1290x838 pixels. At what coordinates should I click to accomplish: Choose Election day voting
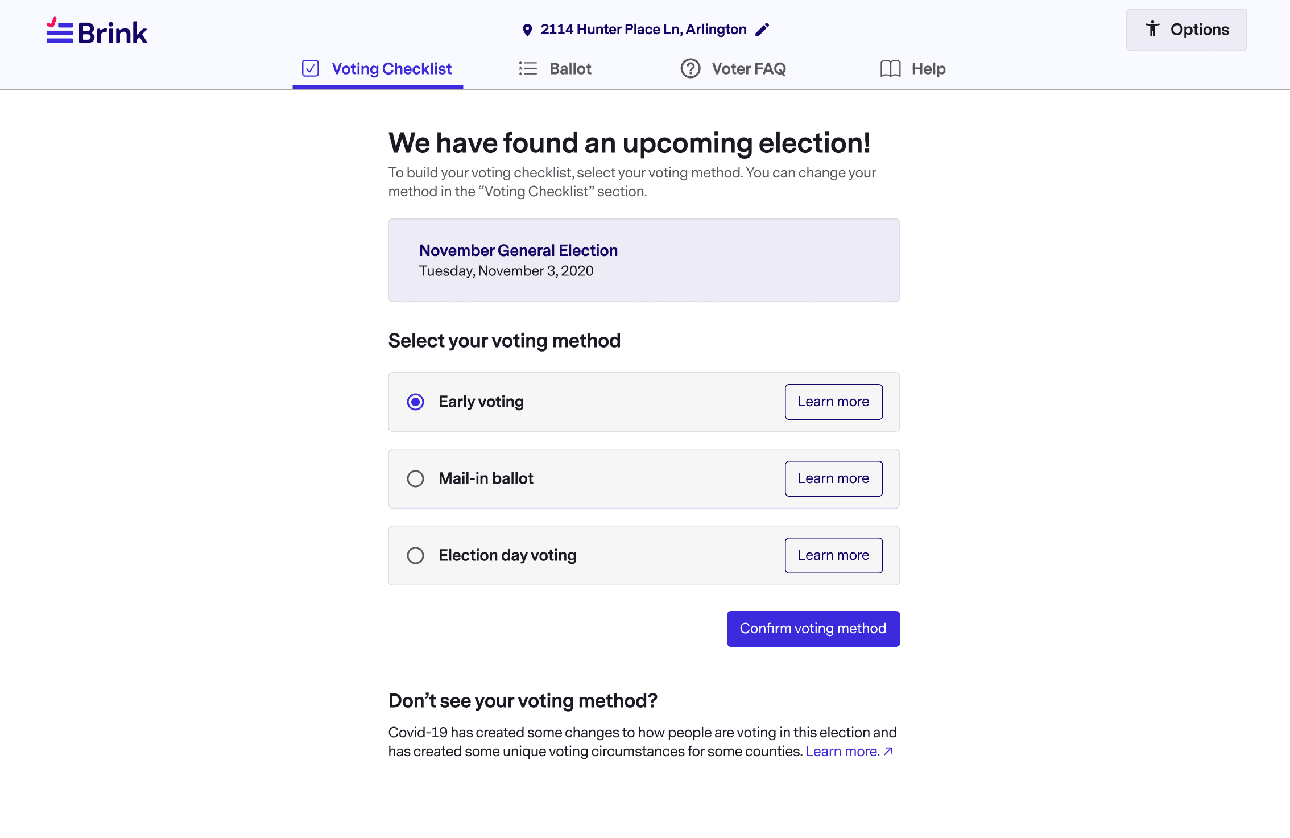416,555
